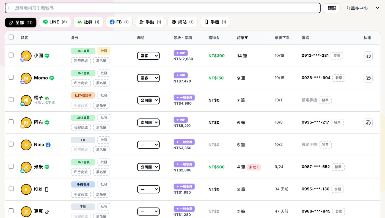Click 豆豆's avatar

[x=26, y=212]
